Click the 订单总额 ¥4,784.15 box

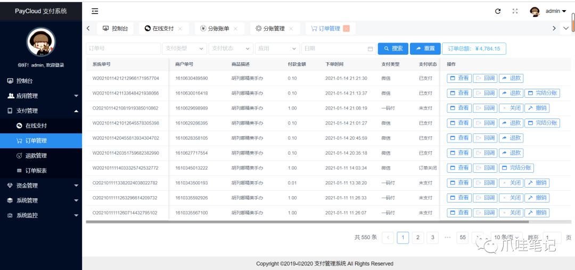(x=474, y=48)
